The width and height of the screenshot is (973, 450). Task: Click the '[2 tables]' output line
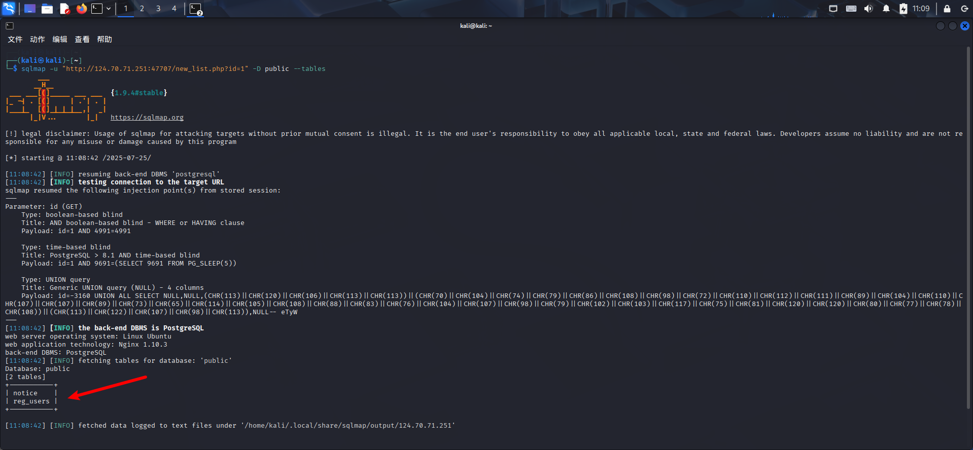pos(25,377)
